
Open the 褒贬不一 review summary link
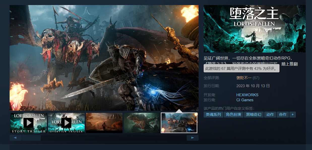tap(244, 78)
